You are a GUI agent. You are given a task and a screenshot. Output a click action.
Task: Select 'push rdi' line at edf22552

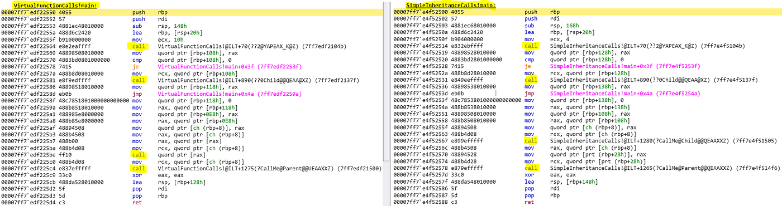pos(84,18)
